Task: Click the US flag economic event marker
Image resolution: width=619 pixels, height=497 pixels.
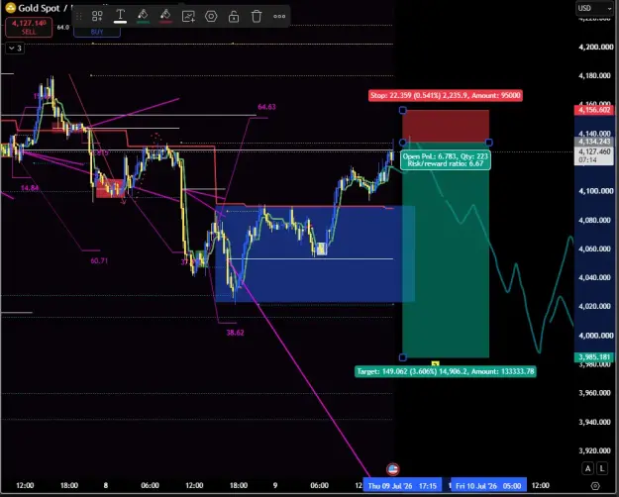Action: coord(392,469)
